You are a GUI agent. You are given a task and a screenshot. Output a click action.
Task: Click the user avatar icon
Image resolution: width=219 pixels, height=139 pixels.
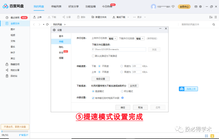pyautogui.click(x=153, y=7)
